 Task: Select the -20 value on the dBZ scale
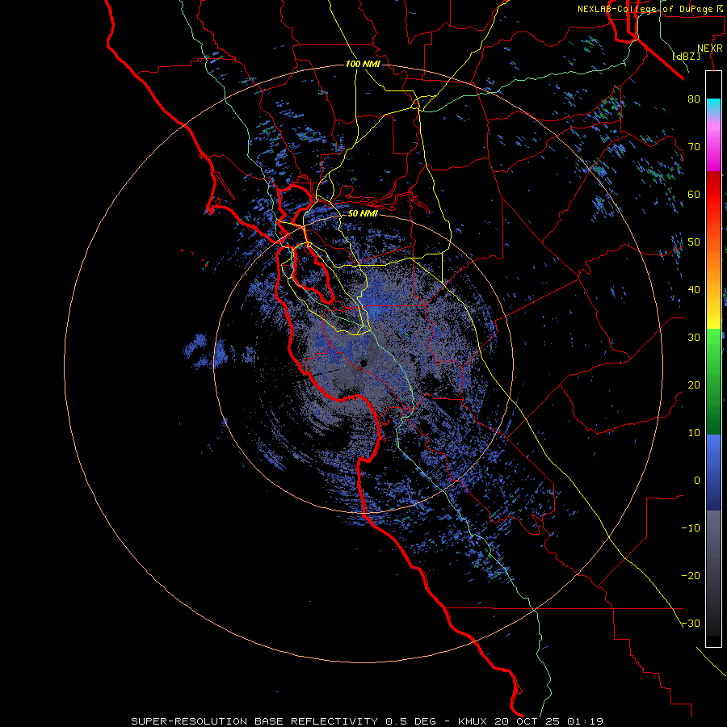pyautogui.click(x=691, y=575)
